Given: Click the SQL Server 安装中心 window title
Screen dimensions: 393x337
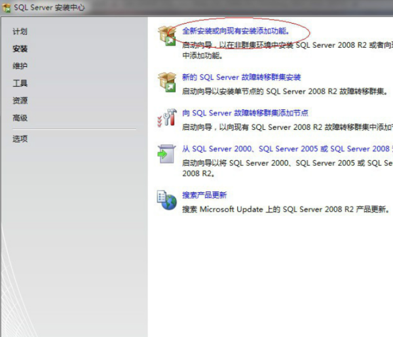Looking at the screenshot, I should (x=49, y=8).
